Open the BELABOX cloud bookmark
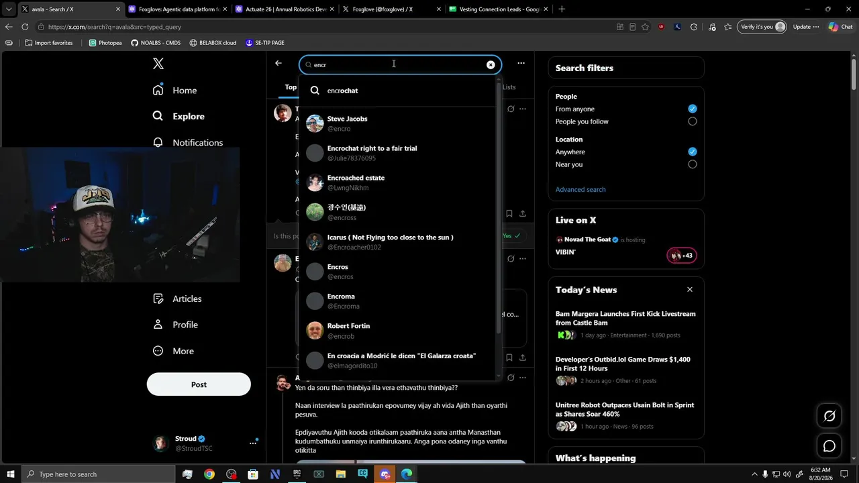859x483 pixels. [x=213, y=43]
